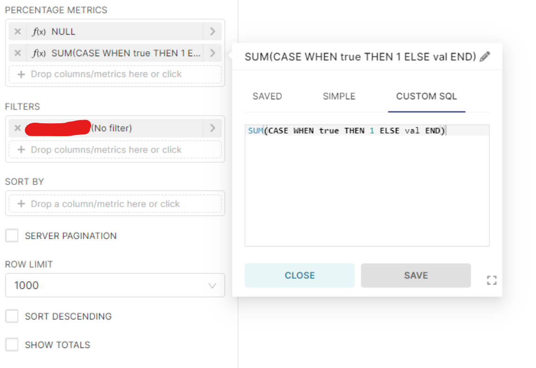
Task: Expand SQL editor with fullscreen icon
Action: click(x=491, y=280)
